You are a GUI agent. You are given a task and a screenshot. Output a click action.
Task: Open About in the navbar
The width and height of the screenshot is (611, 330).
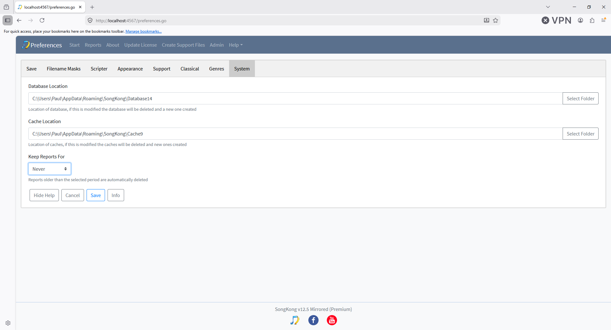pyautogui.click(x=113, y=45)
